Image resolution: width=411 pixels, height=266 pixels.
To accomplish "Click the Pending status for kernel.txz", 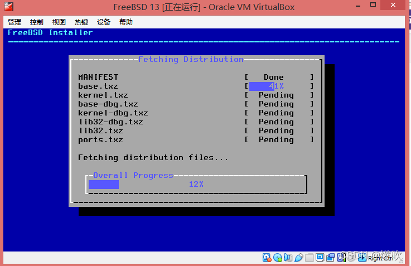I will [x=276, y=95].
